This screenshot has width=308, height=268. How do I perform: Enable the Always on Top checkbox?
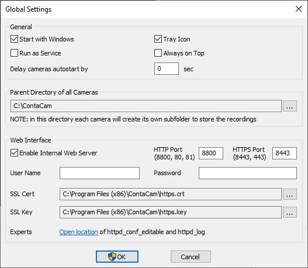pos(158,53)
